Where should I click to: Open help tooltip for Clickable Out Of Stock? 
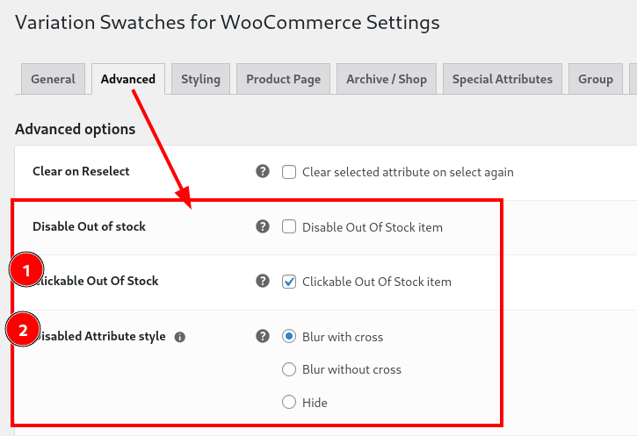(263, 281)
